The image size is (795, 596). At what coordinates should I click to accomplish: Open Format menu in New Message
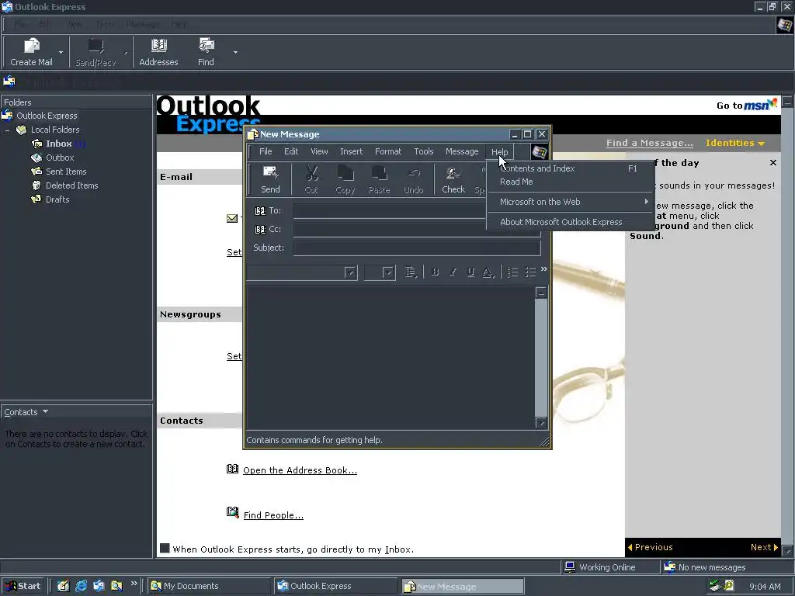coord(388,151)
